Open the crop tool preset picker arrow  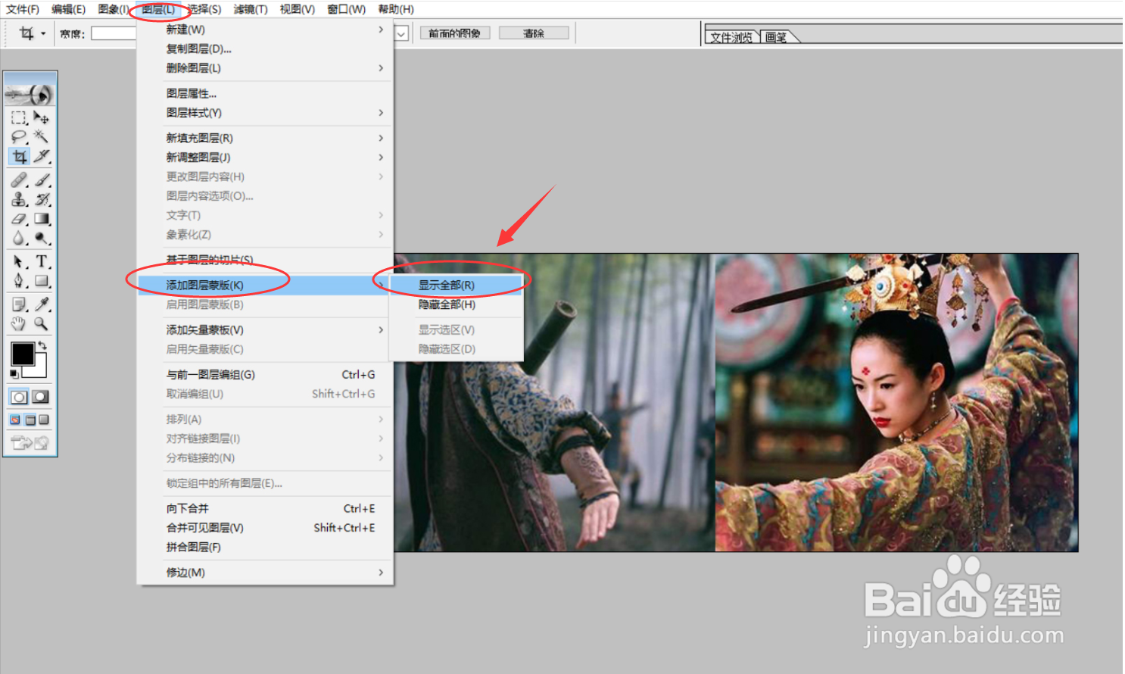pos(43,33)
